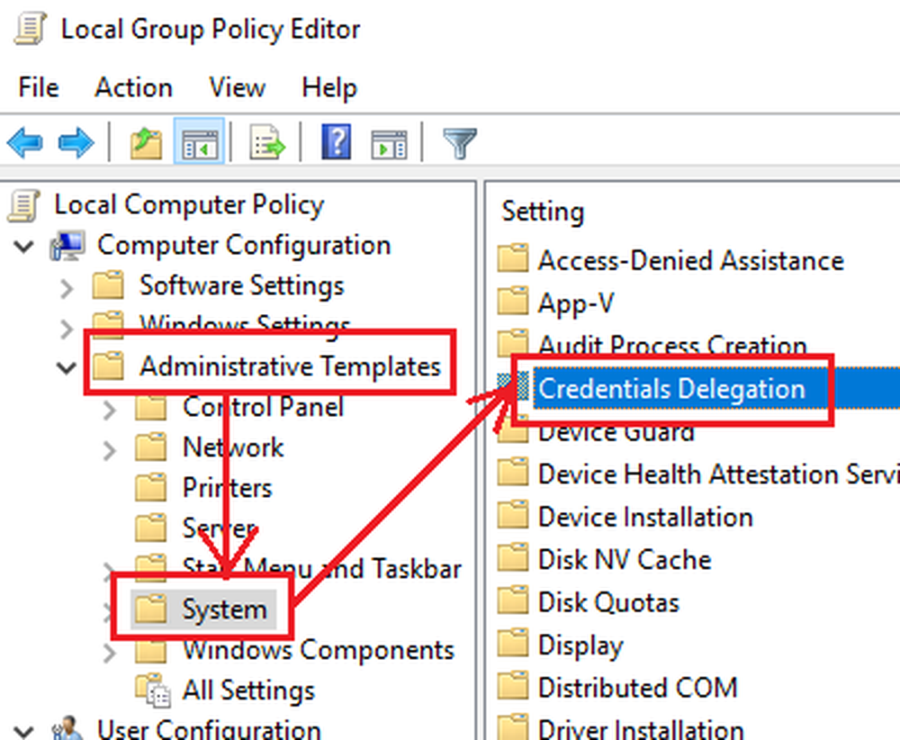Expand the Software Settings node
The width and height of the screenshot is (900, 740).
67,287
